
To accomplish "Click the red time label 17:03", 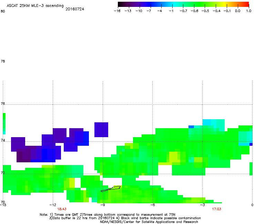I will coord(216,209).
